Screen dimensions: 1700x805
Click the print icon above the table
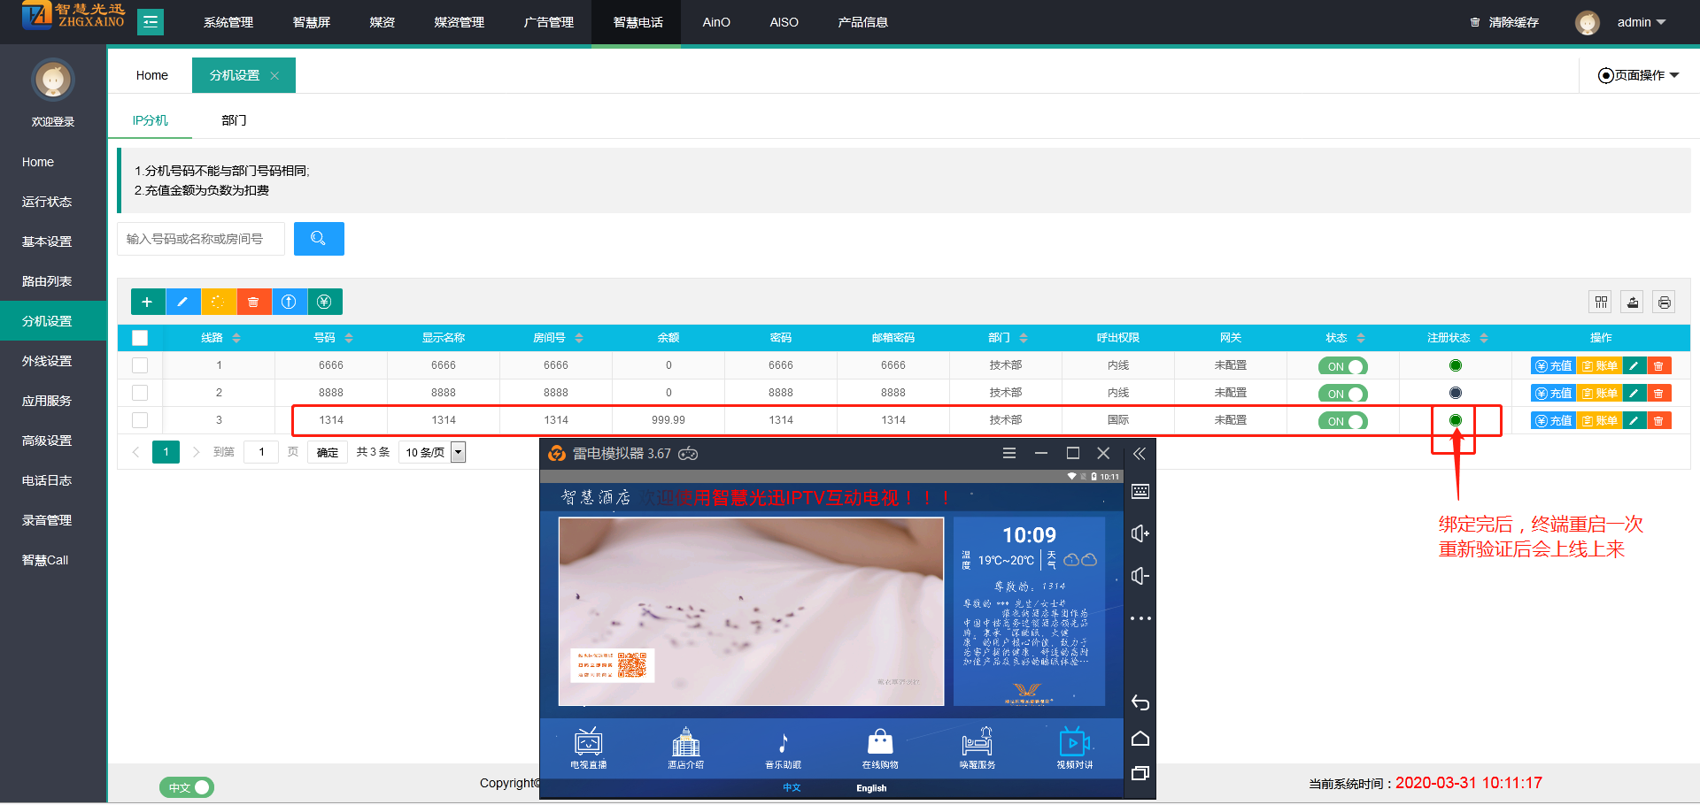(x=1664, y=303)
